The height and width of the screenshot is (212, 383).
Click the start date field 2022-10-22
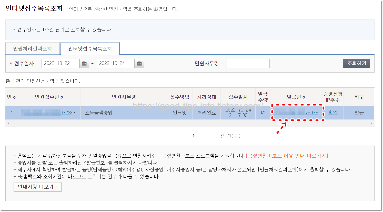coord(61,64)
